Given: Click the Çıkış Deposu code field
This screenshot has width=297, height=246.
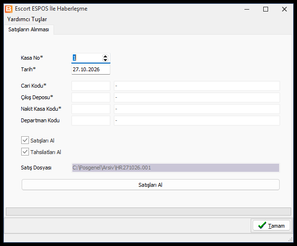Looking at the screenshot, I should pos(91,98).
